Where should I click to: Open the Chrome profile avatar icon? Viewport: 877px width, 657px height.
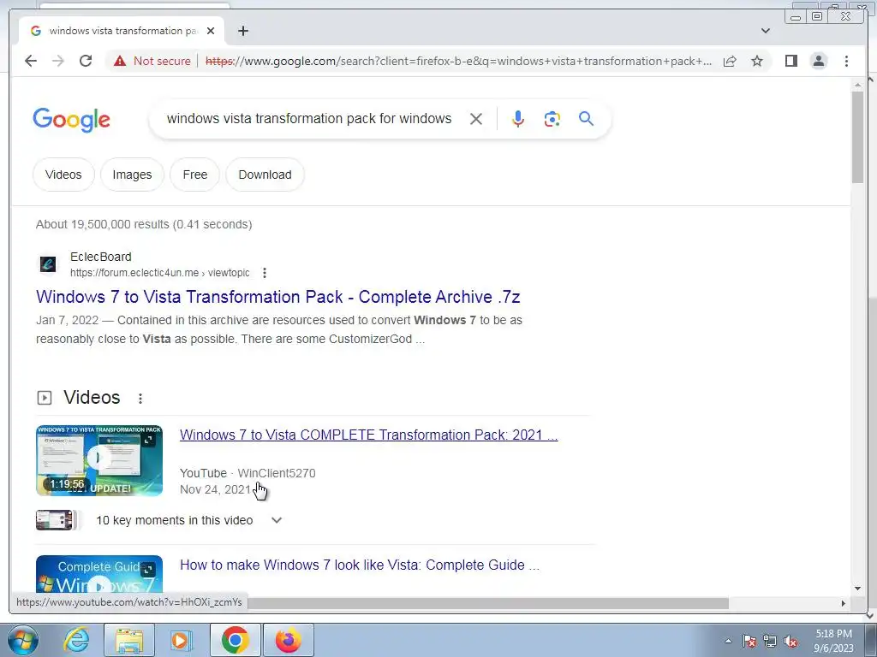coord(818,61)
